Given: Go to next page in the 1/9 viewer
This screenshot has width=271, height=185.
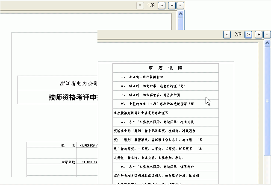Looking at the screenshot, I should 162,5.
